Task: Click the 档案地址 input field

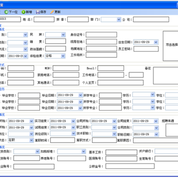Action: click(101, 48)
